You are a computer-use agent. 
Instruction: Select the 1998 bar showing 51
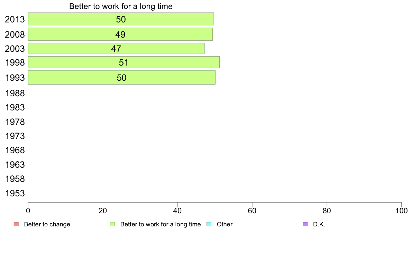(x=124, y=62)
